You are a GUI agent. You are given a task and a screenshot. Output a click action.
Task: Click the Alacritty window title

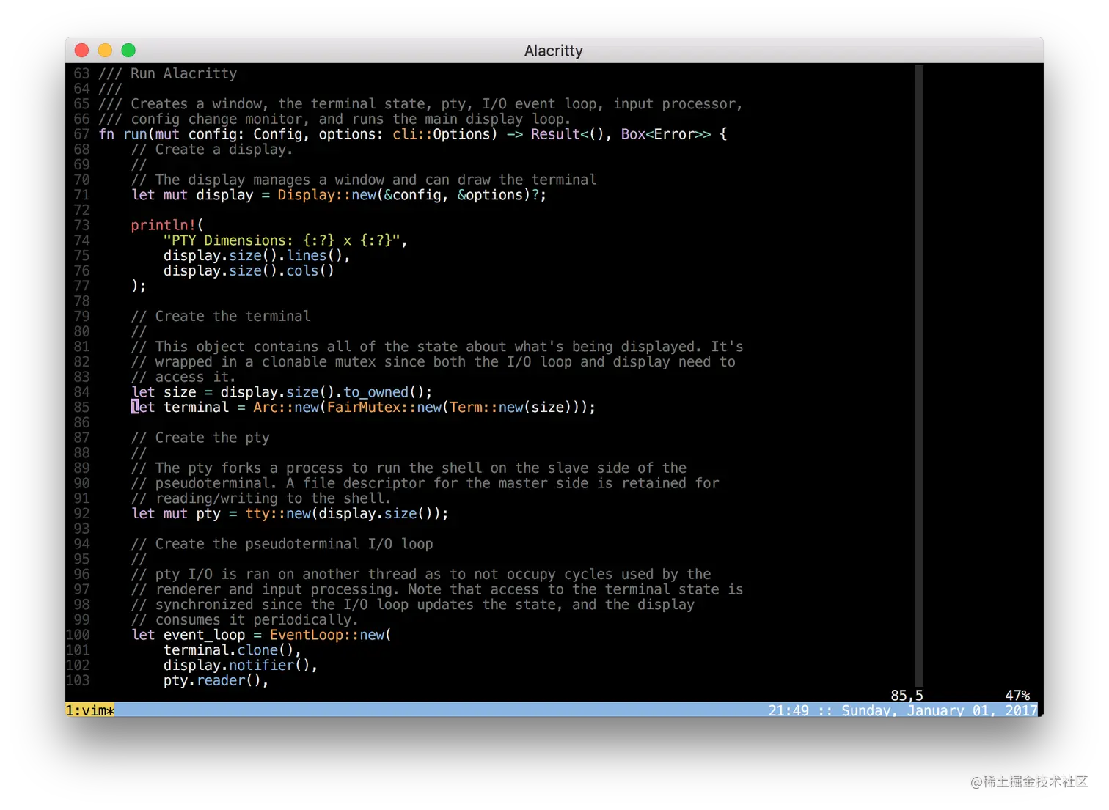tap(554, 51)
